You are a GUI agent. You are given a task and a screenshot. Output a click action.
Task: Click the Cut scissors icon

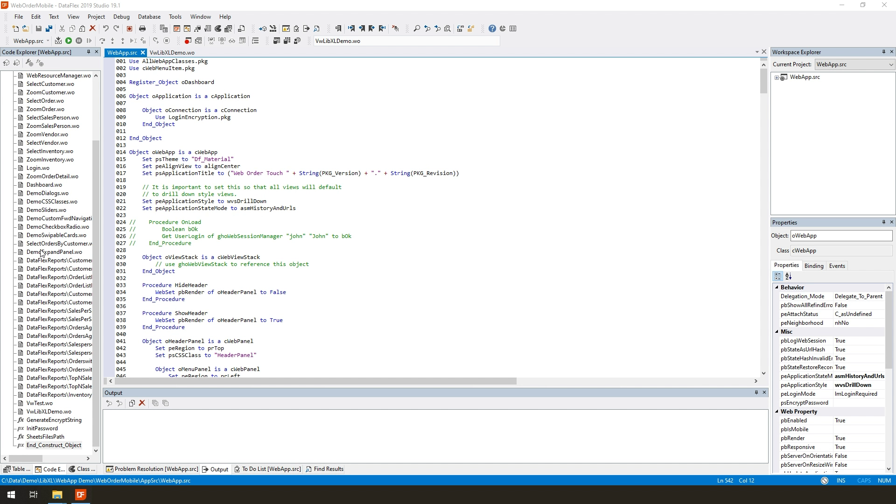[62, 29]
